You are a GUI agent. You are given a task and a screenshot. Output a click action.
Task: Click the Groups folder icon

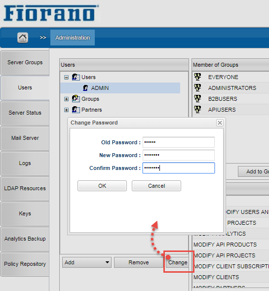click(76, 99)
